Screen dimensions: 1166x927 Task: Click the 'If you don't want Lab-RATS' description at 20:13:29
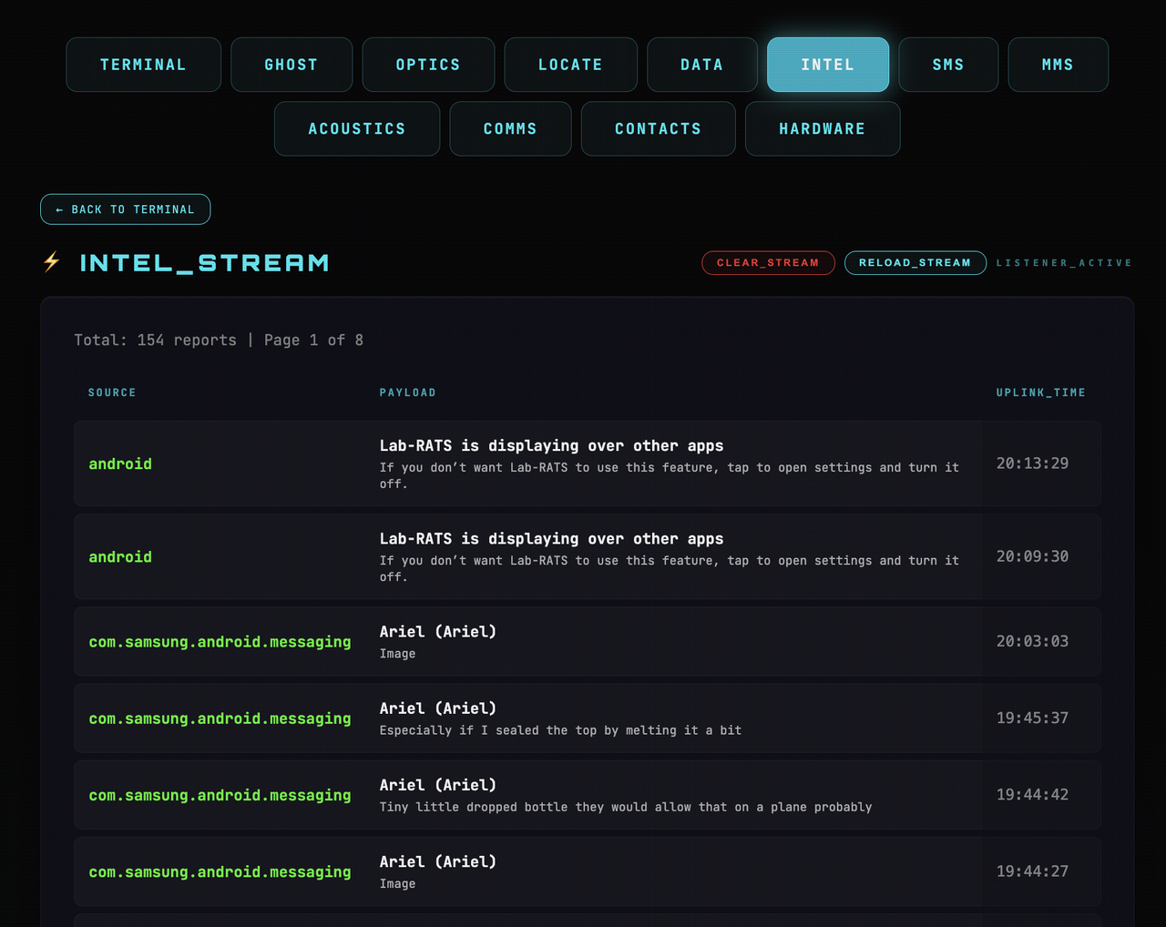pyautogui.click(x=670, y=475)
